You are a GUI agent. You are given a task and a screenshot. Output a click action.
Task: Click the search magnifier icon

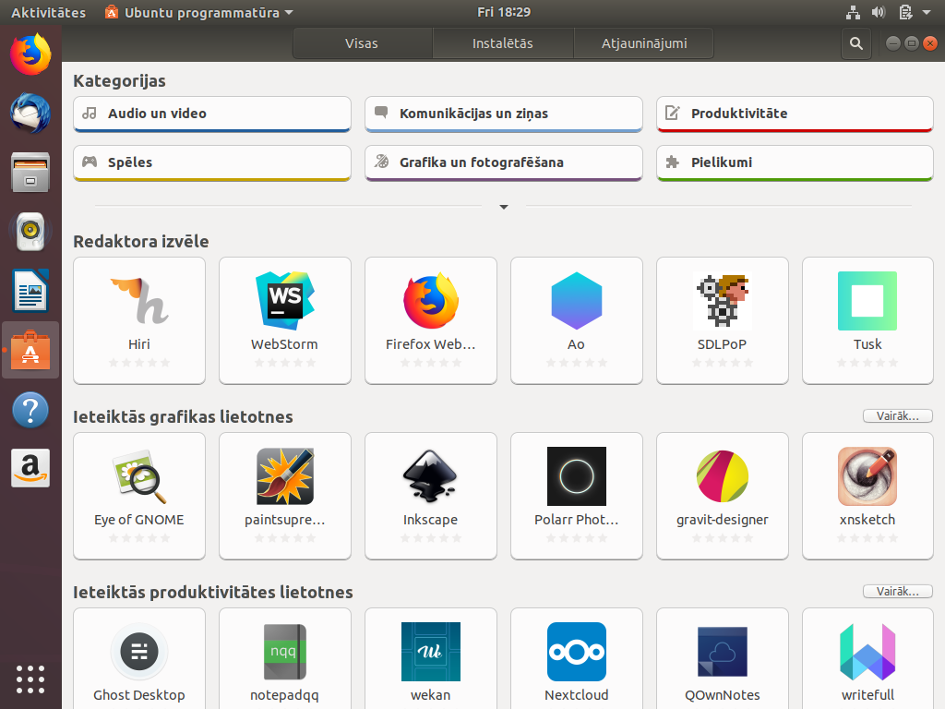[x=855, y=43]
